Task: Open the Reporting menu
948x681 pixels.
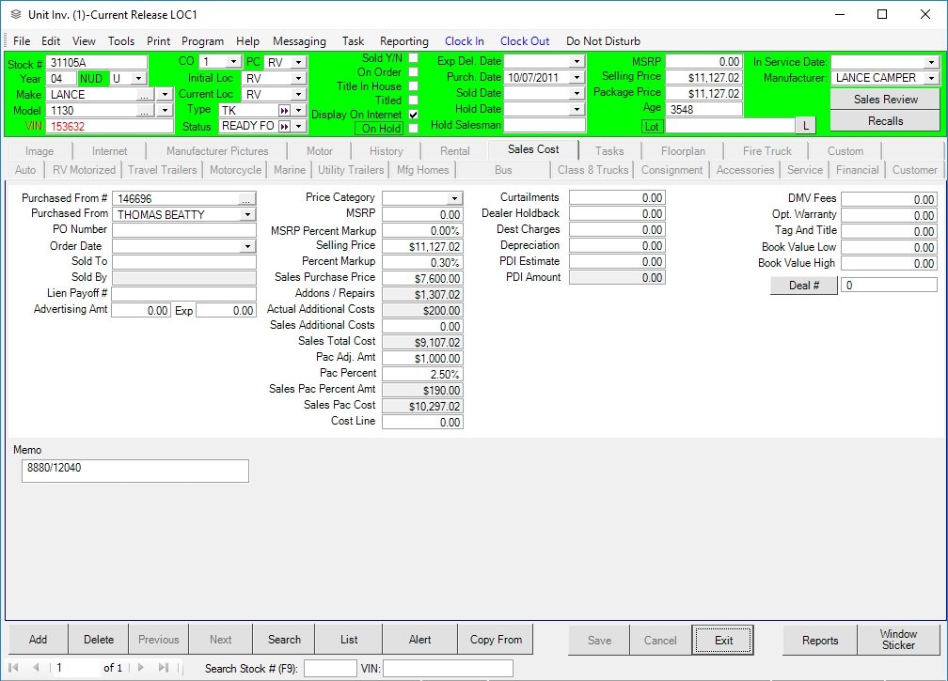Action: tap(403, 41)
